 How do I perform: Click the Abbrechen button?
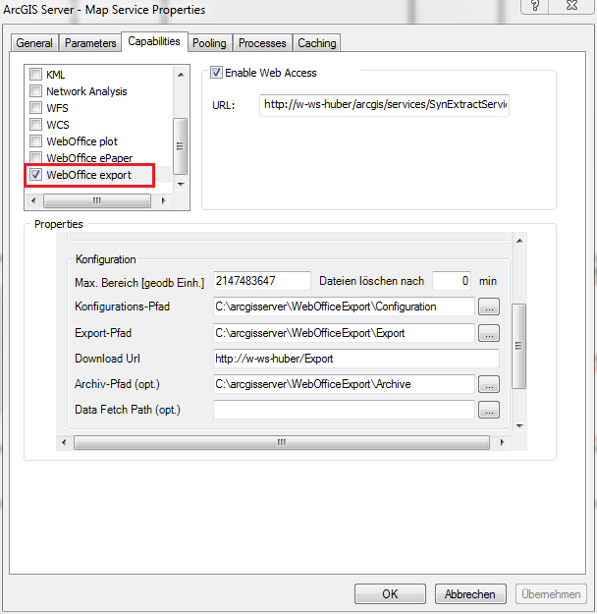[470, 593]
